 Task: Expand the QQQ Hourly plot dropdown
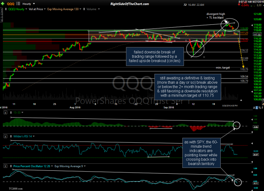26,9
